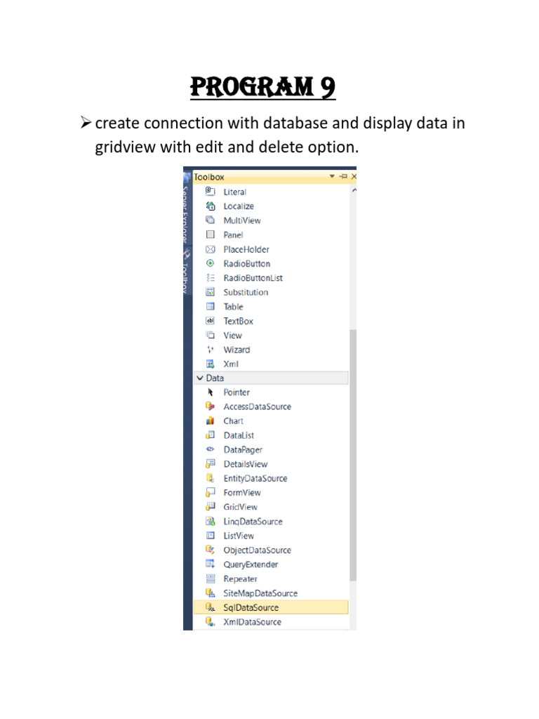The width and height of the screenshot is (539, 719).
Task: Close the Toolbox panel
Action: click(x=354, y=177)
